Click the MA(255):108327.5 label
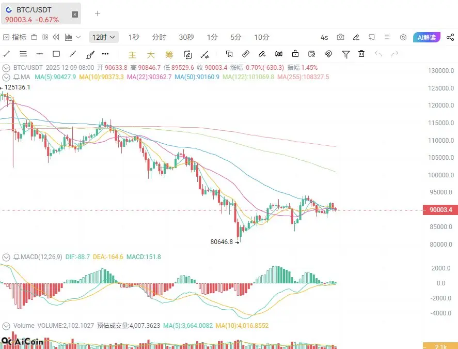458x349 pixels. [303, 77]
